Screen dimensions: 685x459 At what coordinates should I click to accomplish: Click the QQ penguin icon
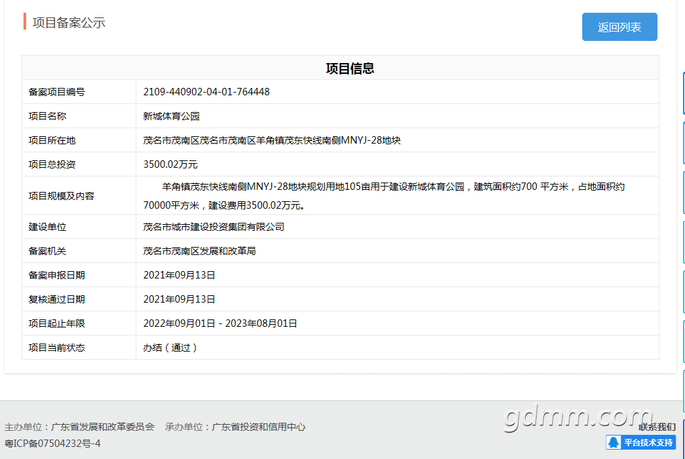(613, 442)
